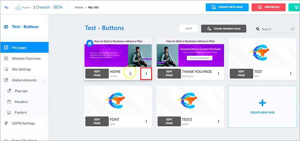
Task: Click the Cheetah - BETA title
Action: coord(49,7)
